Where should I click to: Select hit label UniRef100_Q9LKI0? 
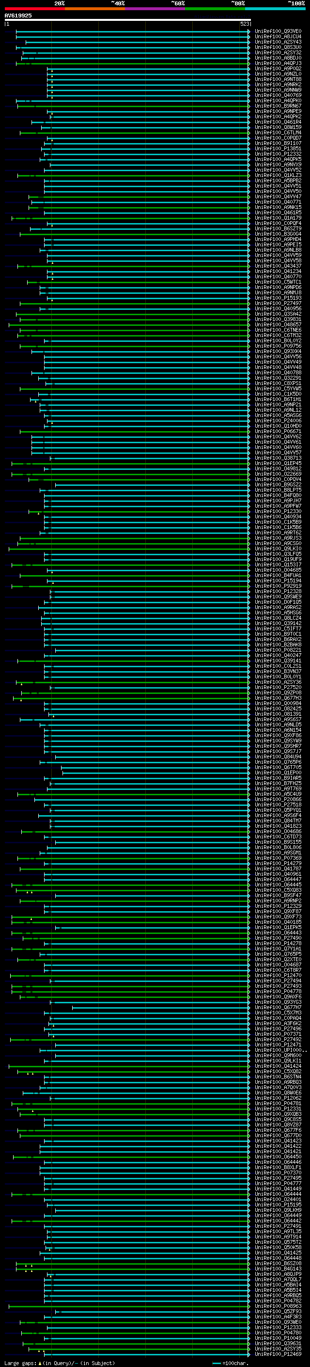coord(278,548)
